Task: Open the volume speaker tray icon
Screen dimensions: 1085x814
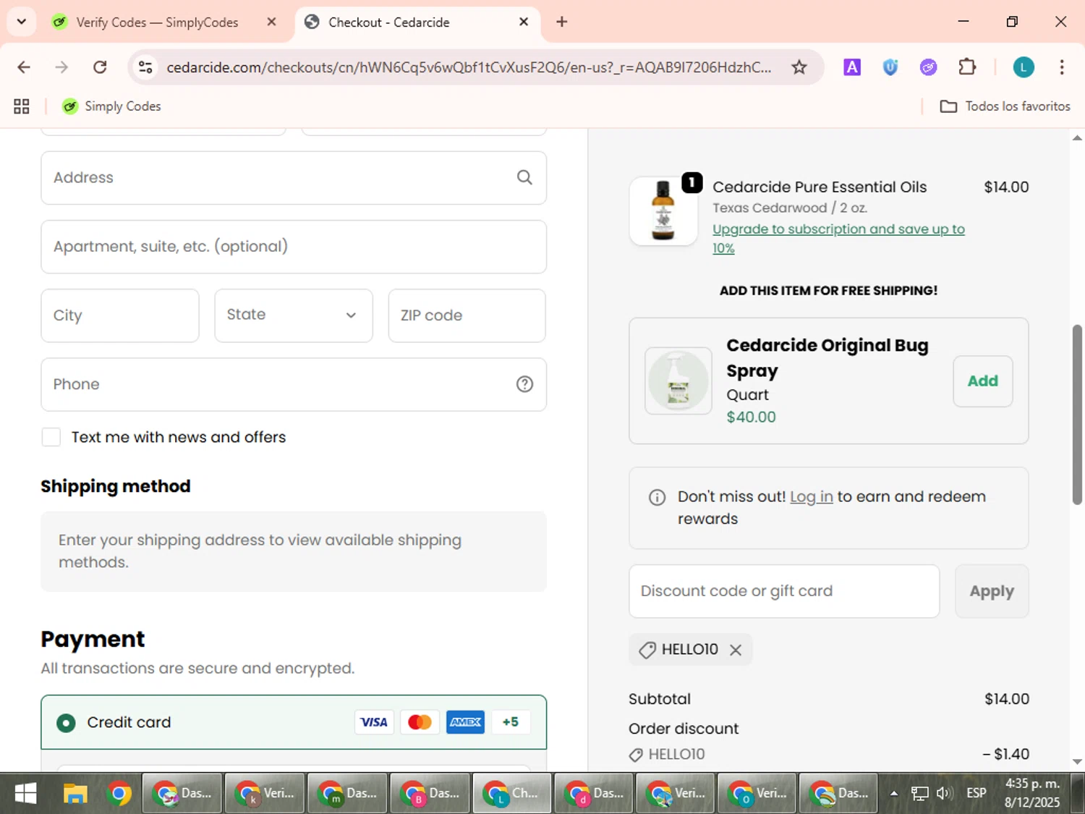Action: (943, 793)
